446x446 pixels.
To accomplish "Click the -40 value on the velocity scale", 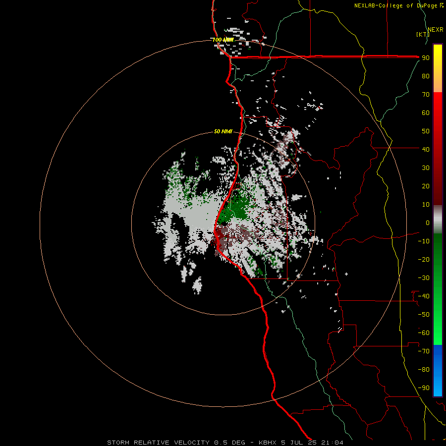I will (x=424, y=296).
